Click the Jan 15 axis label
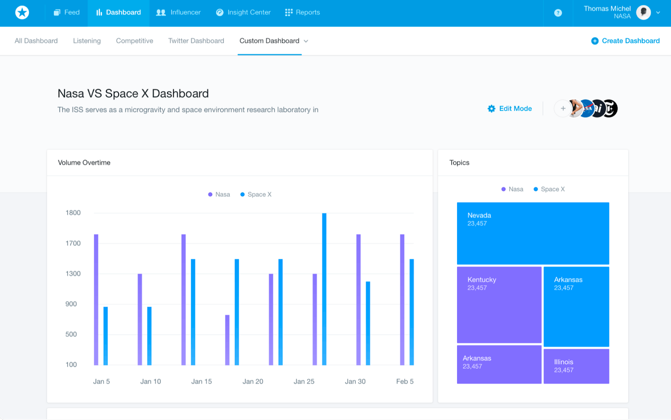671x420 pixels. 202,382
